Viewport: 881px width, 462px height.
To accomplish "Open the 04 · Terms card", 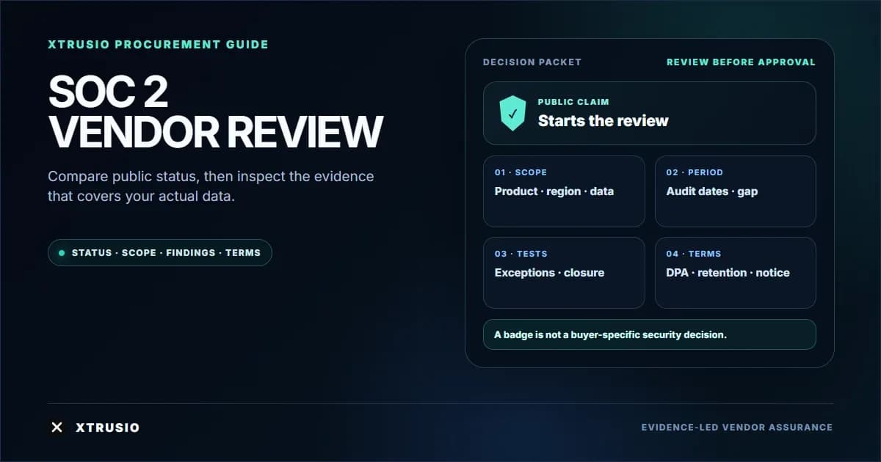I will (736, 273).
